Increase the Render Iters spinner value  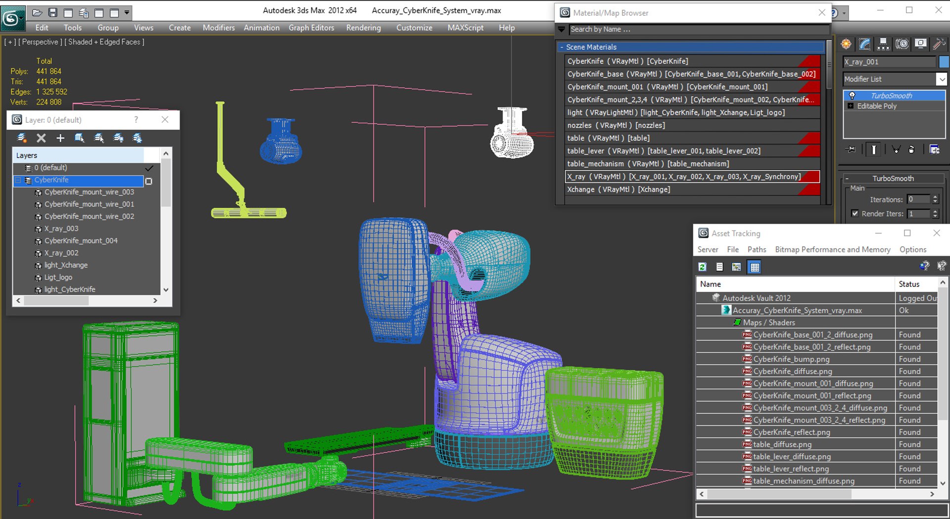(935, 211)
